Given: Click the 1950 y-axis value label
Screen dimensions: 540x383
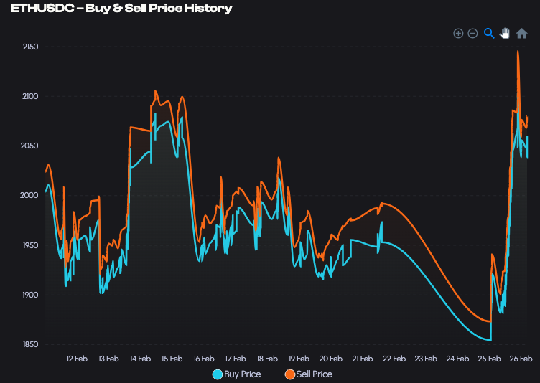Looking at the screenshot, I should 29,245.
